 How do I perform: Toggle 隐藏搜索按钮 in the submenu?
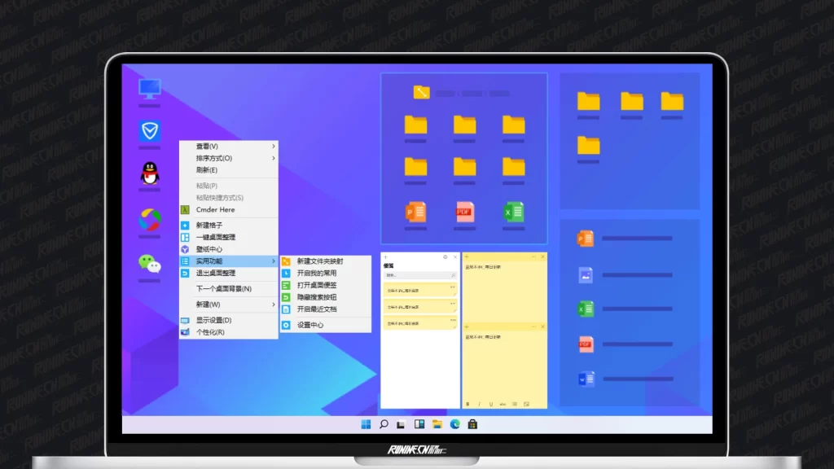pos(316,297)
